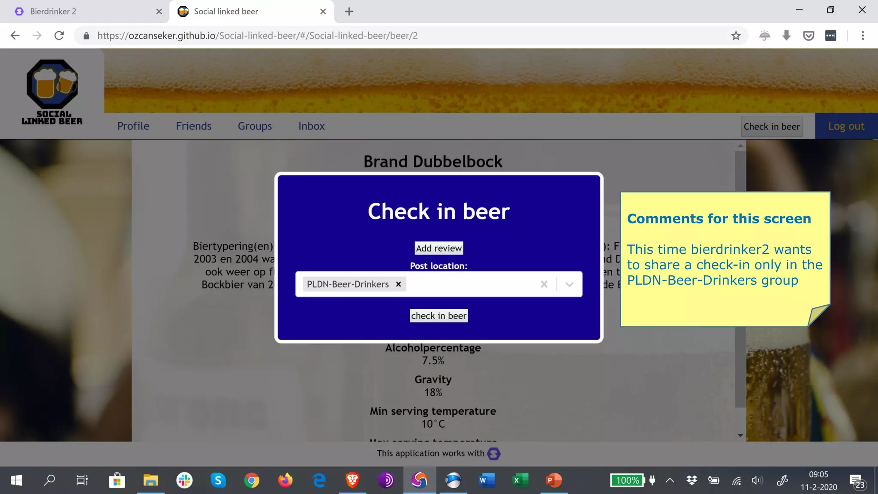This screenshot has width=878, height=494.
Task: Open the Profile page
Action: click(x=133, y=126)
